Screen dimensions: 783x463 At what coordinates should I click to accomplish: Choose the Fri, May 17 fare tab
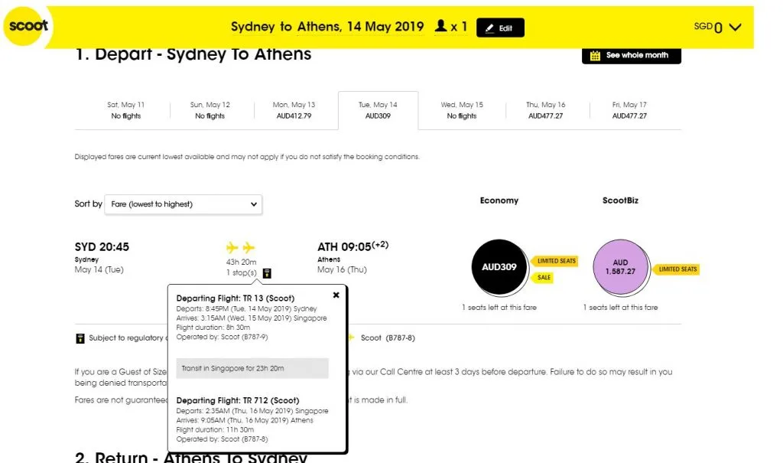629,110
